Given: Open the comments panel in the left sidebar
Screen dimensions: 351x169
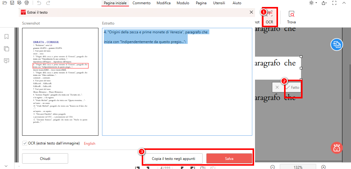Looking at the screenshot, I should click(x=6, y=61).
